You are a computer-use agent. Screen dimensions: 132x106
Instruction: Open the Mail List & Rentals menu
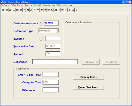click(36, 5)
